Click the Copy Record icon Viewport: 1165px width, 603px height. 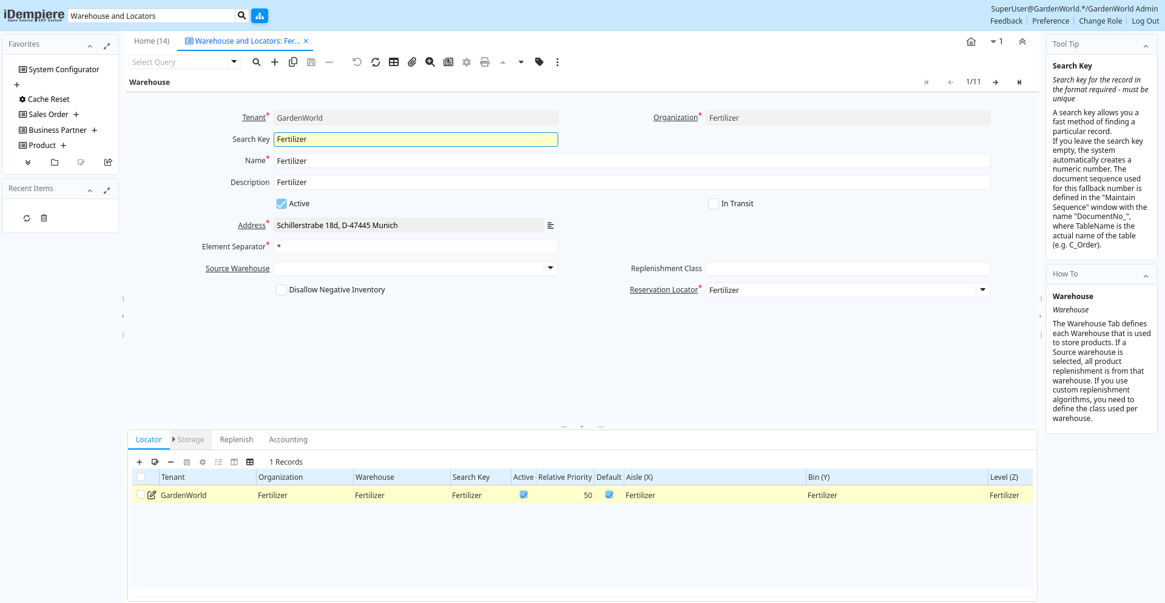[x=293, y=62]
